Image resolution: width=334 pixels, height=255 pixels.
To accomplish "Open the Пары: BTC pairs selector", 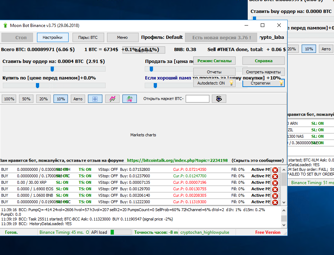I will [88, 37].
